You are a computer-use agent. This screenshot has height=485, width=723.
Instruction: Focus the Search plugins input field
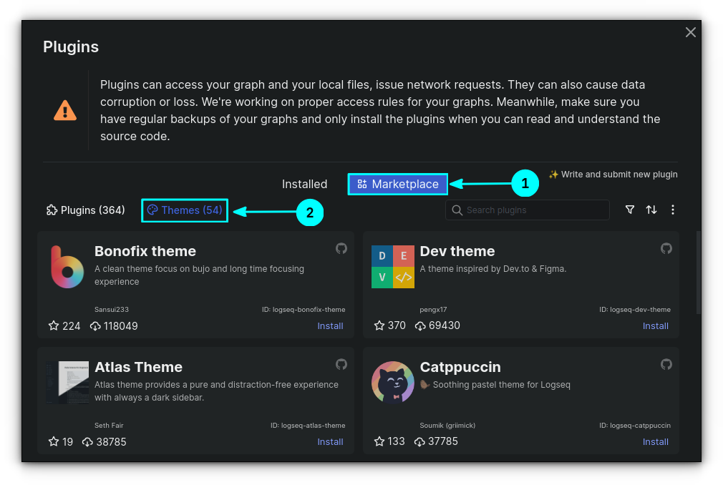pos(533,210)
